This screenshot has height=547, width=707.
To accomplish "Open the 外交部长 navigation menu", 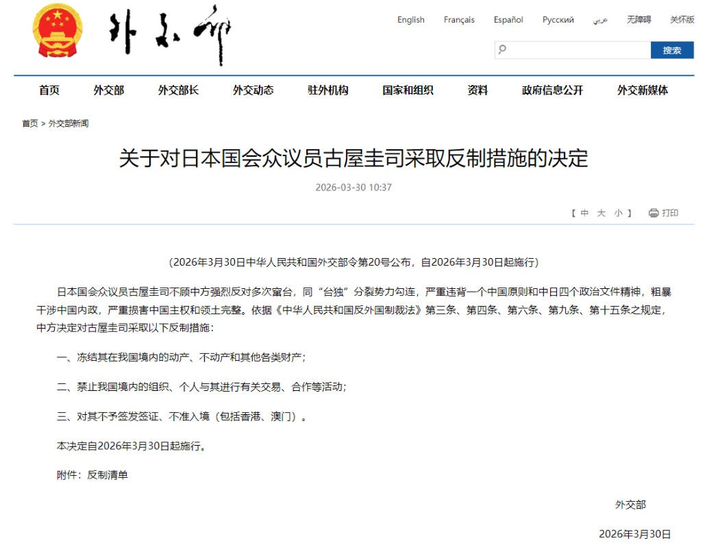I will click(178, 90).
